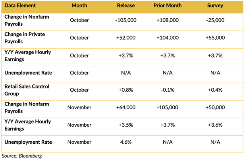245x160 pixels.
Task: Click the -105,000 value in Release column
Action: (x=126, y=20)
